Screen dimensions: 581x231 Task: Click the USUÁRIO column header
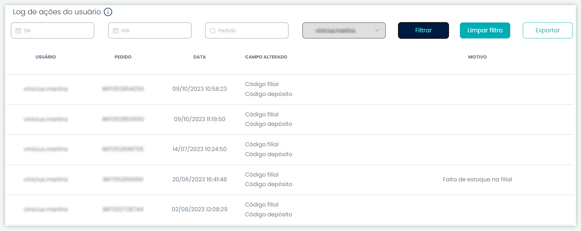tap(46, 57)
